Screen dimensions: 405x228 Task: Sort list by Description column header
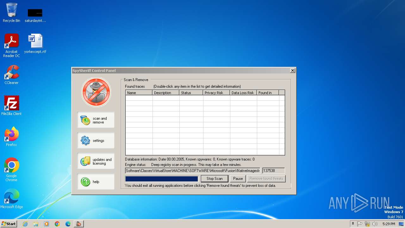pos(166,93)
